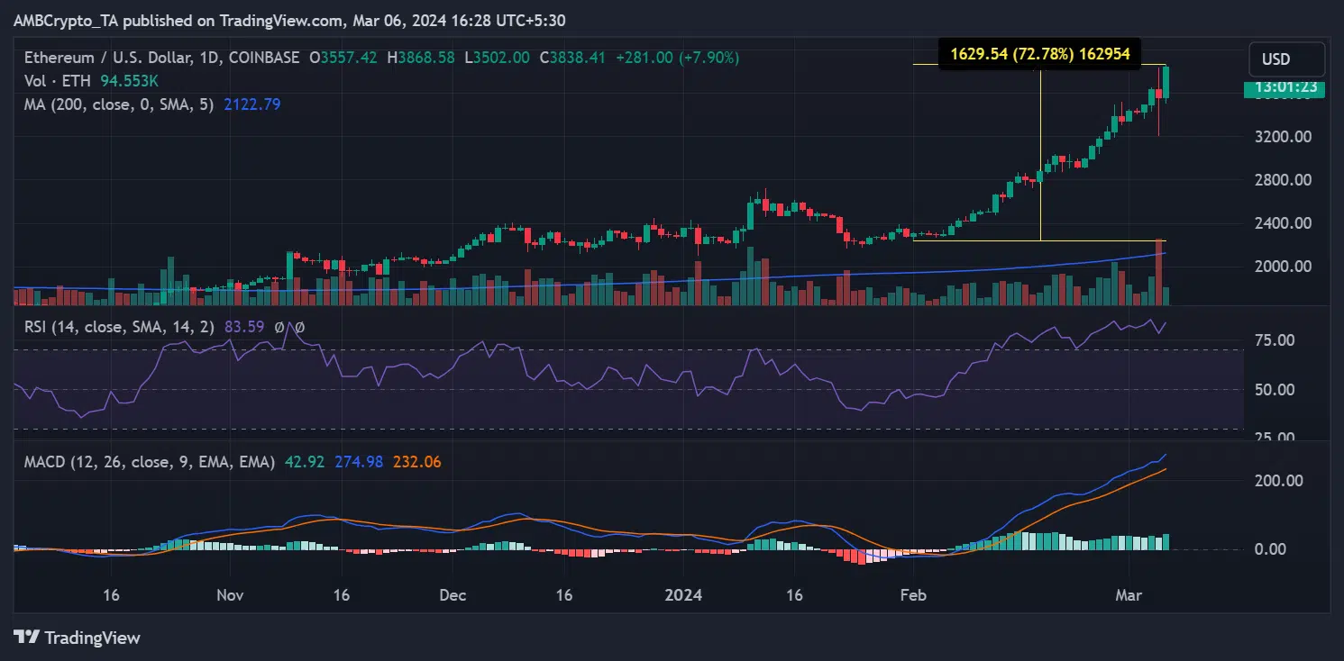The width and height of the screenshot is (1344, 661).
Task: Click the 0.00 MACD axis label
Action: point(1271,549)
